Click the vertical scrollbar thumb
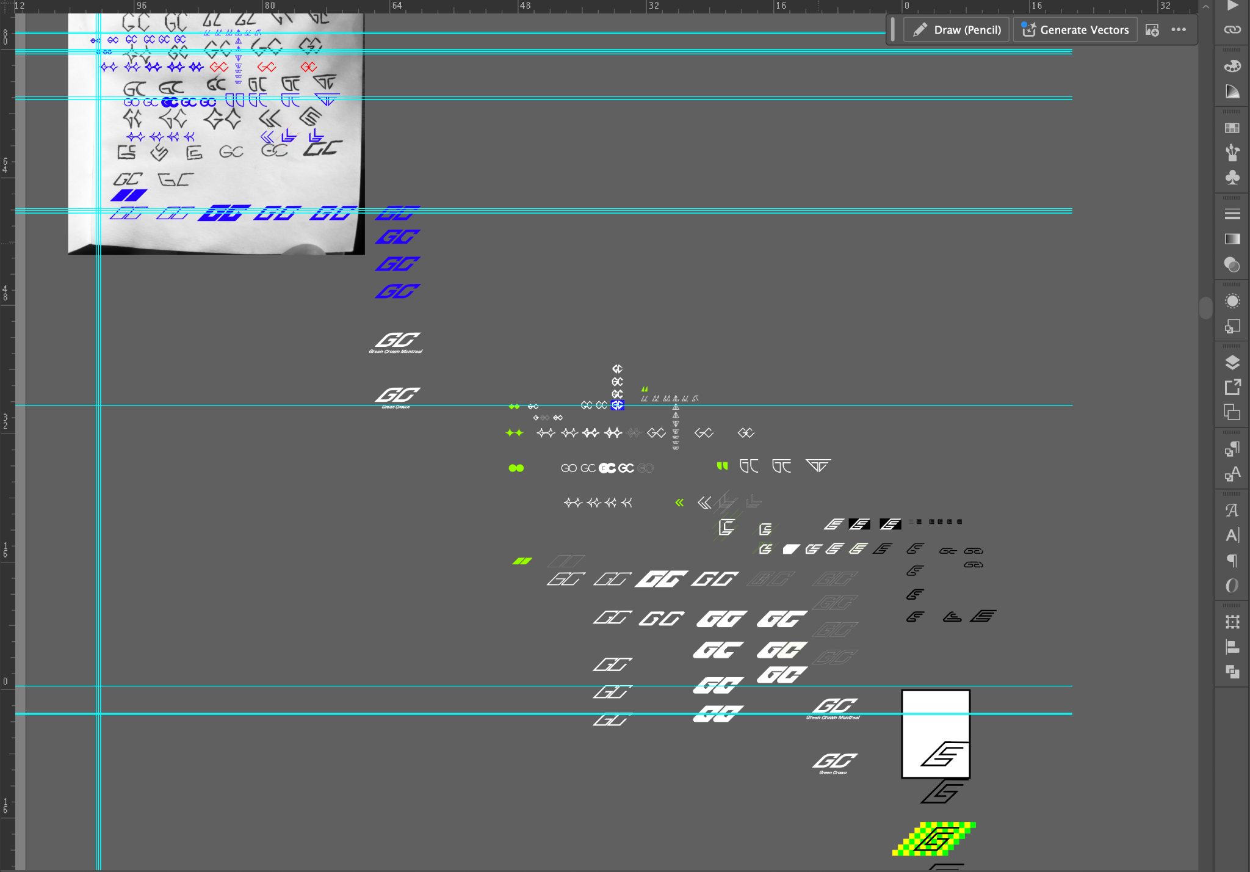 point(1205,308)
